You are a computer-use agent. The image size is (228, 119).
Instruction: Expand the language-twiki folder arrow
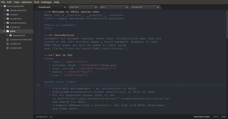point(7,35)
